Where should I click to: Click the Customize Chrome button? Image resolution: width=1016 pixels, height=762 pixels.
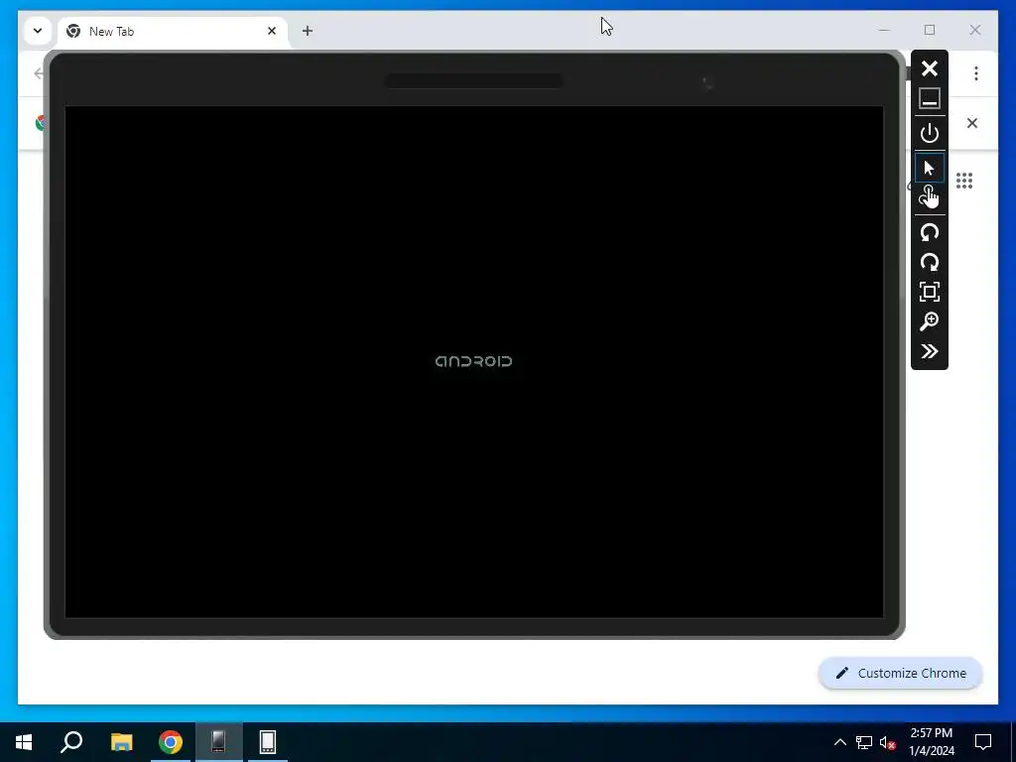click(900, 674)
